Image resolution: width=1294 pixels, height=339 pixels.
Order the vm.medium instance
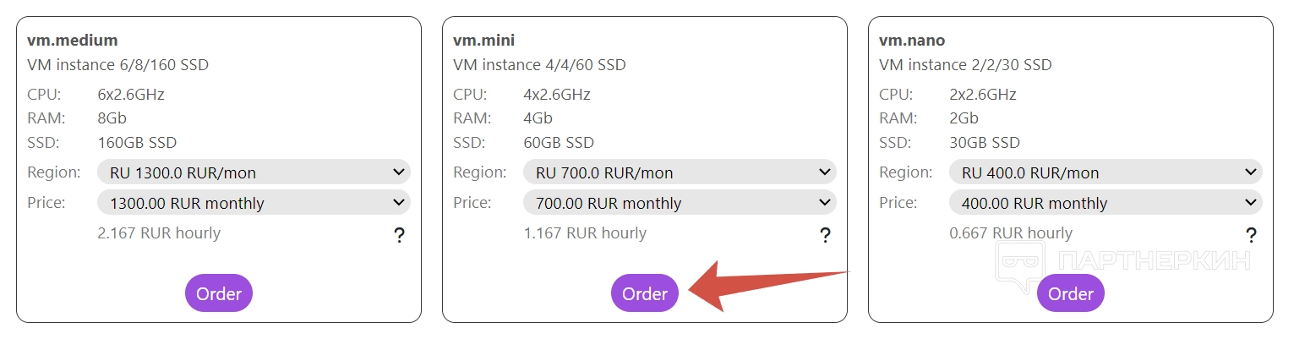coord(219,293)
